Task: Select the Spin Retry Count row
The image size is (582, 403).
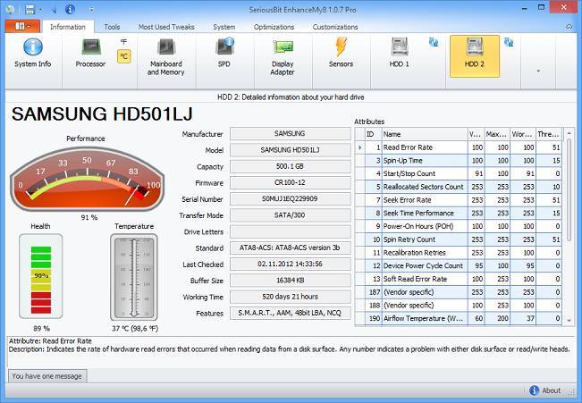Action: point(459,239)
